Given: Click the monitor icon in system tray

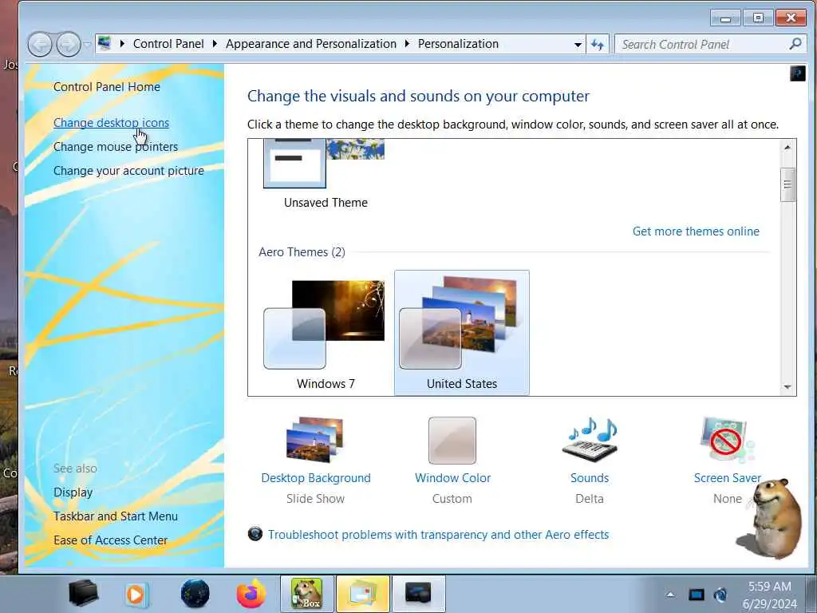Looking at the screenshot, I should [696, 594].
